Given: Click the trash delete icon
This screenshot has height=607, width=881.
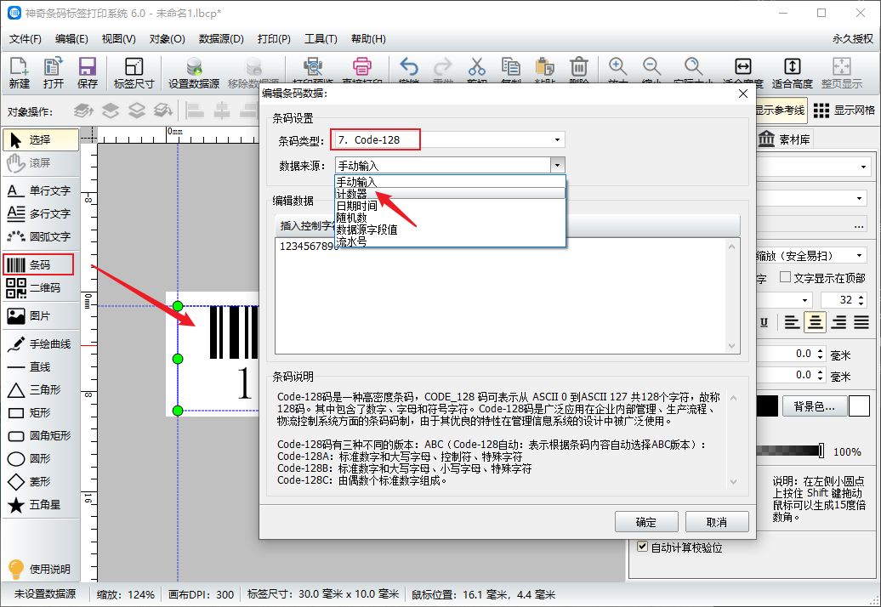Looking at the screenshot, I should (x=579, y=67).
